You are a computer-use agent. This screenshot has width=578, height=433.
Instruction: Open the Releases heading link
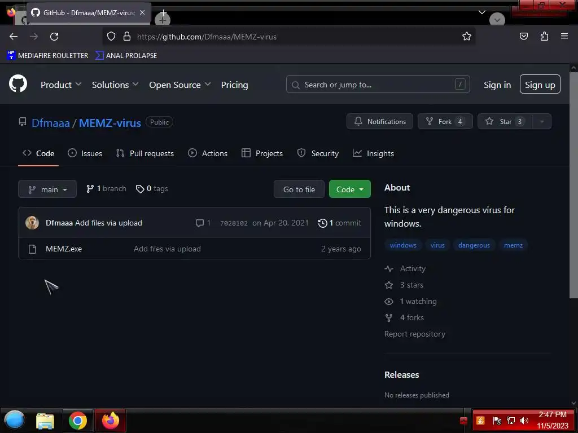(x=402, y=375)
